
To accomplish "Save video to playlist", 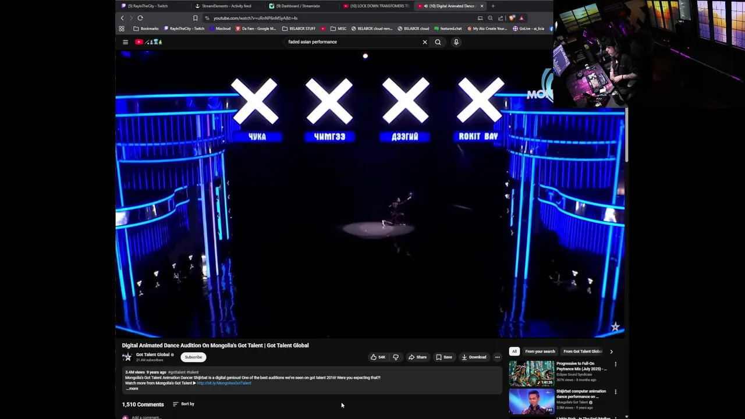I will 444,357.
